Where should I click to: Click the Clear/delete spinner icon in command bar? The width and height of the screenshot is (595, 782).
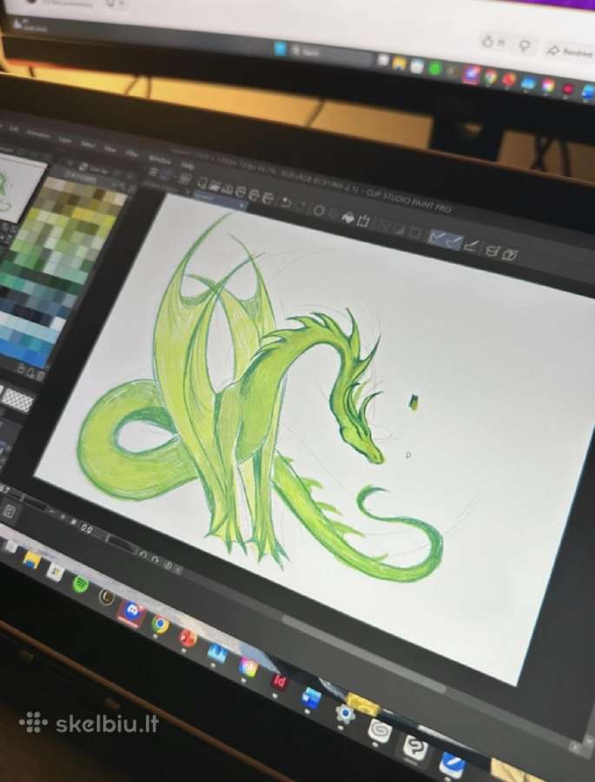click(x=319, y=210)
